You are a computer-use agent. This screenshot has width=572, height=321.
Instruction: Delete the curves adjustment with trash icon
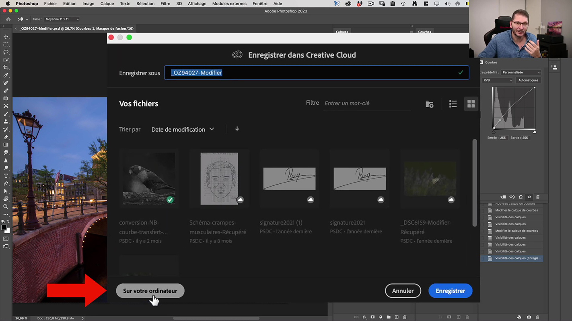538,197
